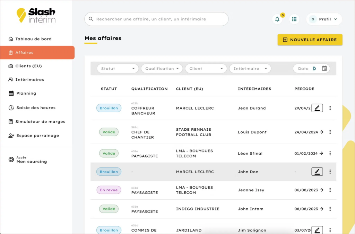
Task: Open more options for John Doe row
Action: pyautogui.click(x=330, y=172)
